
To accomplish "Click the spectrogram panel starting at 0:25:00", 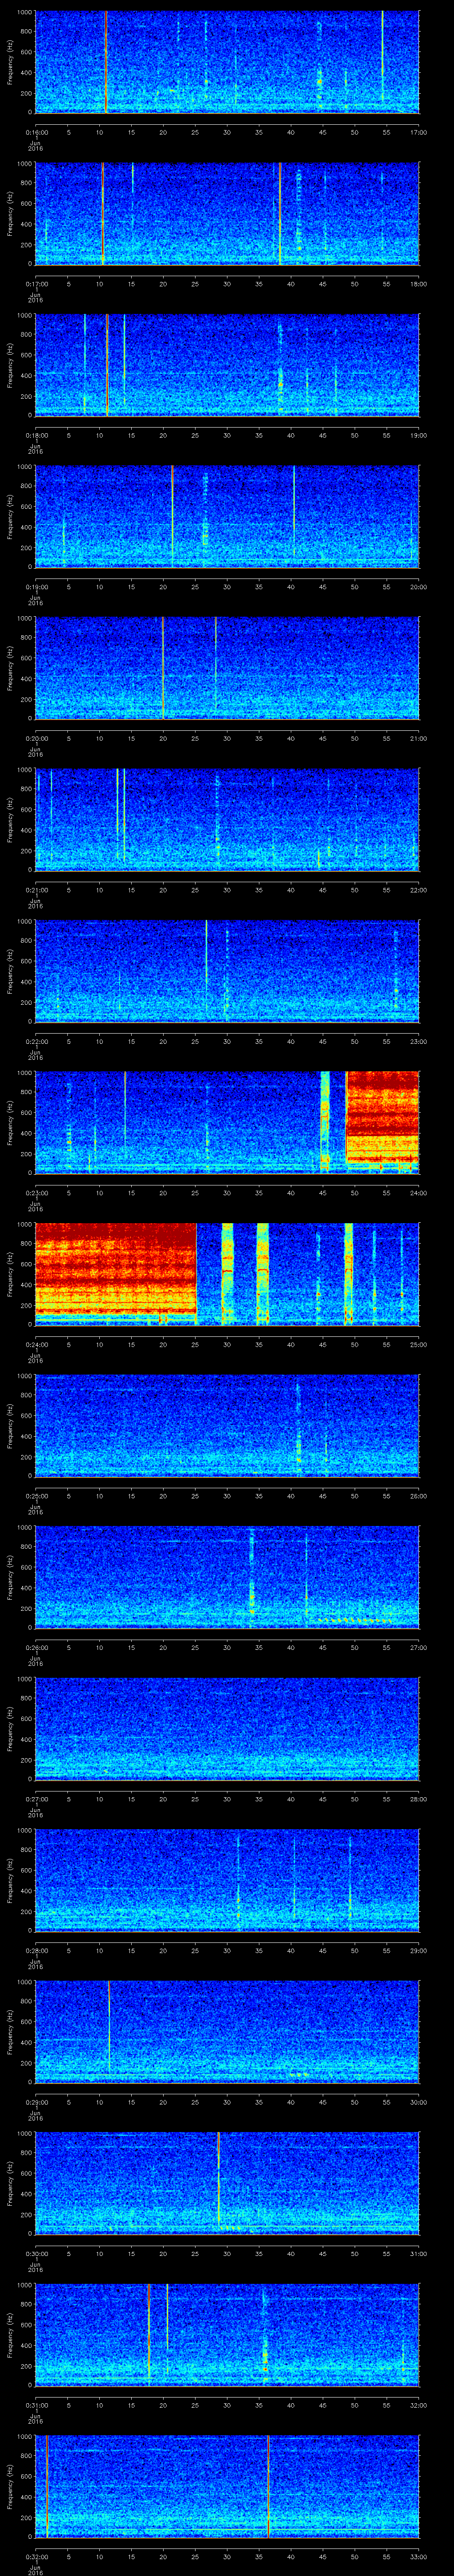I will 227,1425.
